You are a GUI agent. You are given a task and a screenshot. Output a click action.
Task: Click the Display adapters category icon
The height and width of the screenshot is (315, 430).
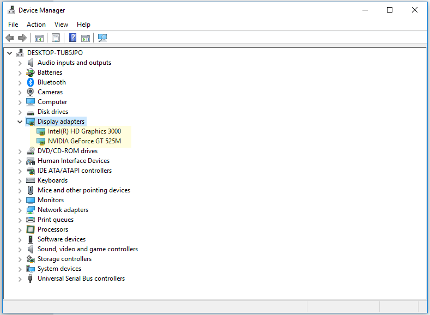31,122
